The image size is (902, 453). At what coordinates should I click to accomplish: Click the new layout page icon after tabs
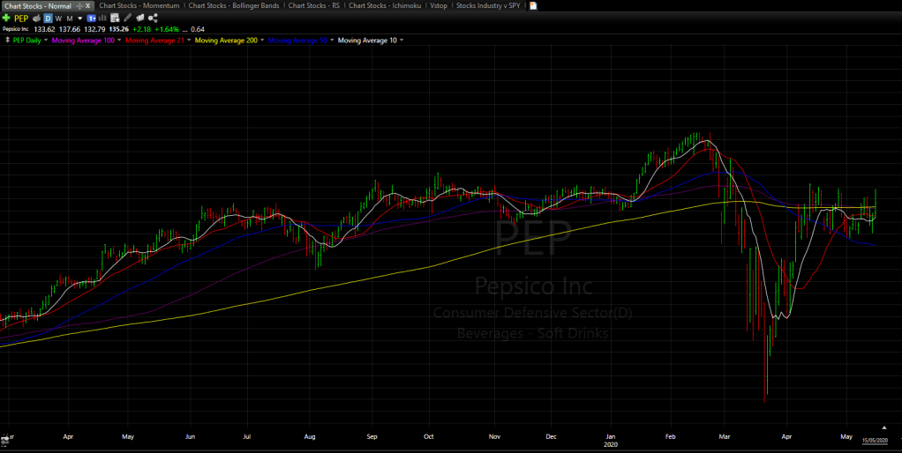(x=532, y=5)
